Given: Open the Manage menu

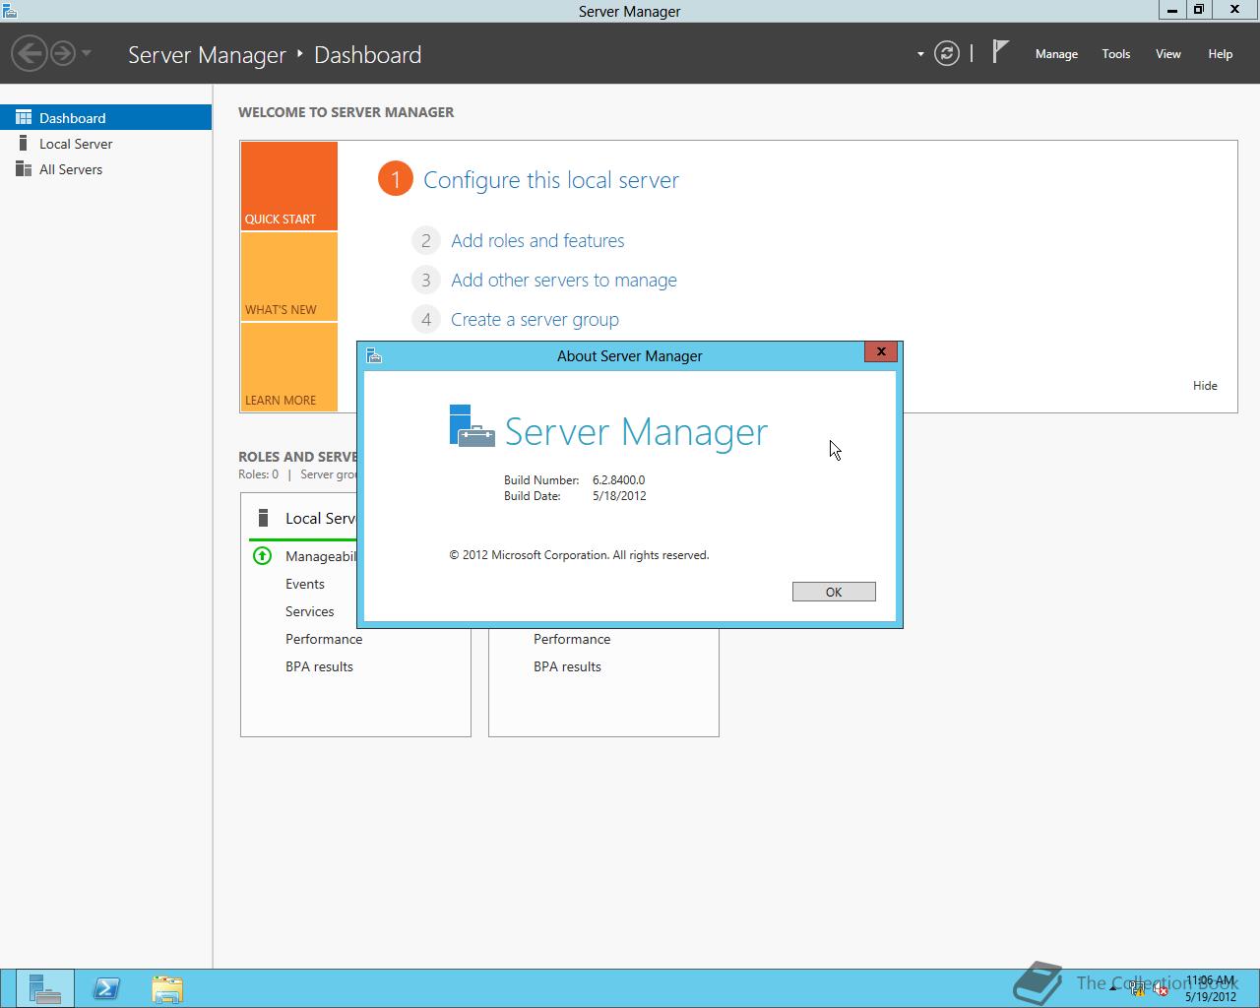Looking at the screenshot, I should tap(1056, 54).
